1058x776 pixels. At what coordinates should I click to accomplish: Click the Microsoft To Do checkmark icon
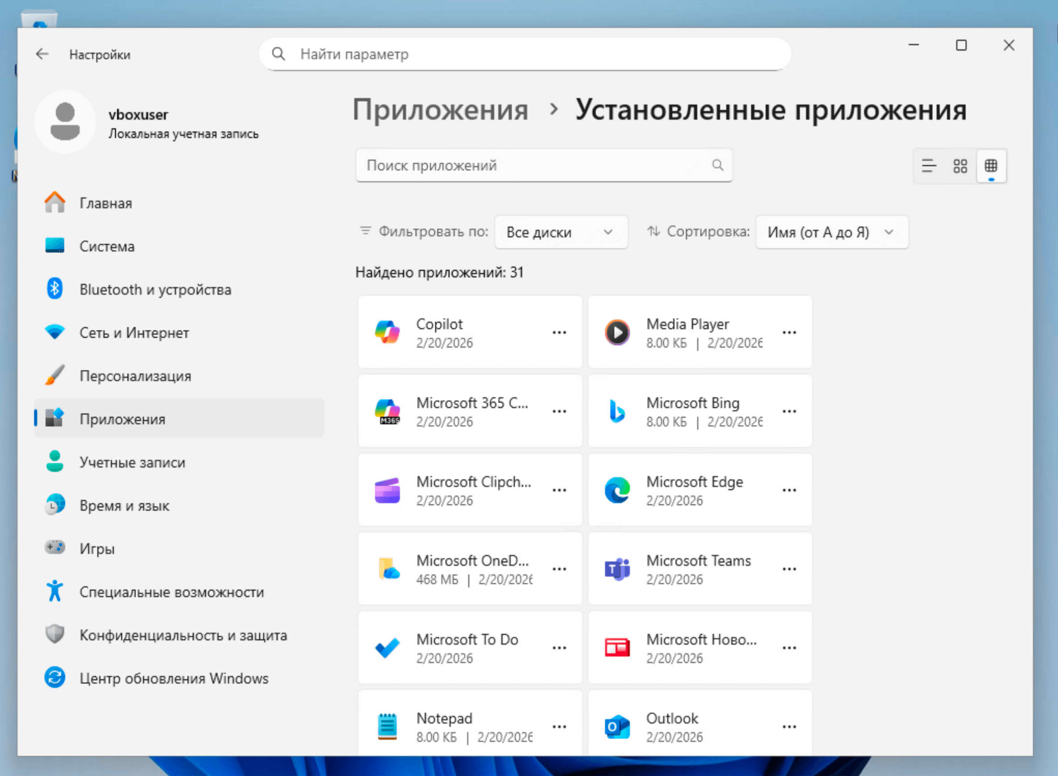[x=387, y=648]
